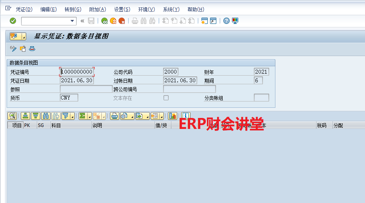Click the display/change pencil-glasses icon

click(x=13, y=49)
